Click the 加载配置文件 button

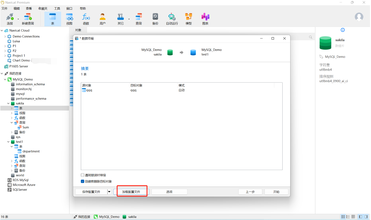click(x=131, y=192)
